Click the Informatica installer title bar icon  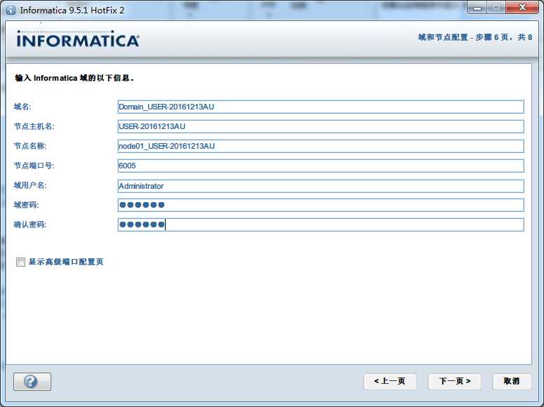pos(11,11)
